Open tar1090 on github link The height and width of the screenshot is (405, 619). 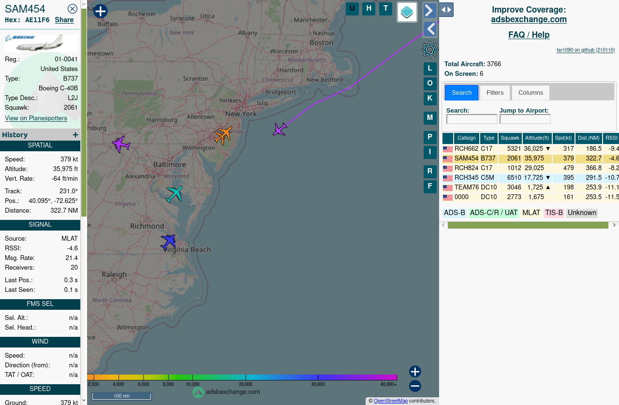586,50
